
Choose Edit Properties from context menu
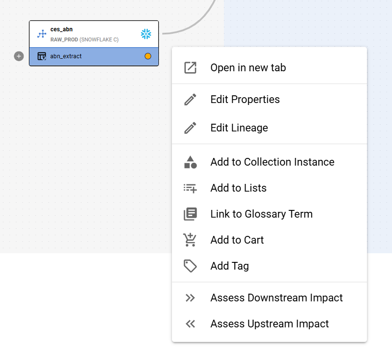(x=245, y=100)
